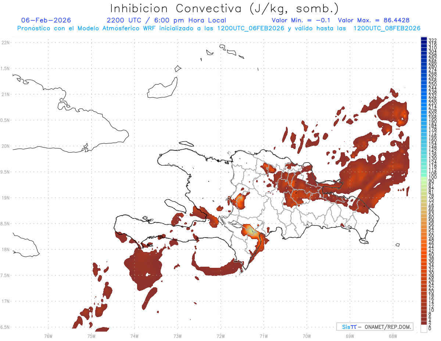Image resolution: width=441 pixels, height=341 pixels.
Task: Click the colorbar value "100"
Action: (432, 177)
